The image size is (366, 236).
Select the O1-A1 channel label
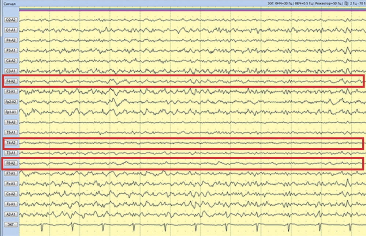[x=10, y=30]
